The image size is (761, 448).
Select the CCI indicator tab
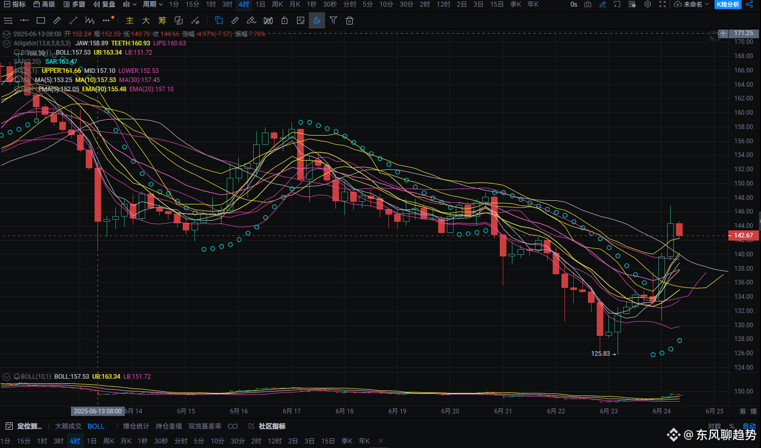(x=233, y=426)
